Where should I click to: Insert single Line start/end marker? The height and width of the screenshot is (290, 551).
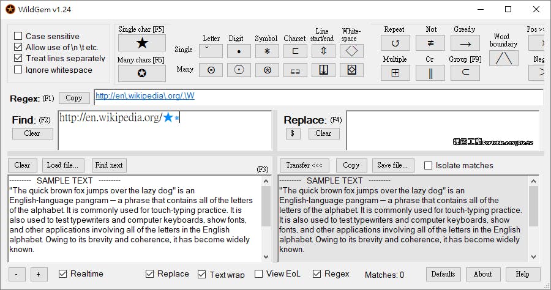[x=323, y=51]
